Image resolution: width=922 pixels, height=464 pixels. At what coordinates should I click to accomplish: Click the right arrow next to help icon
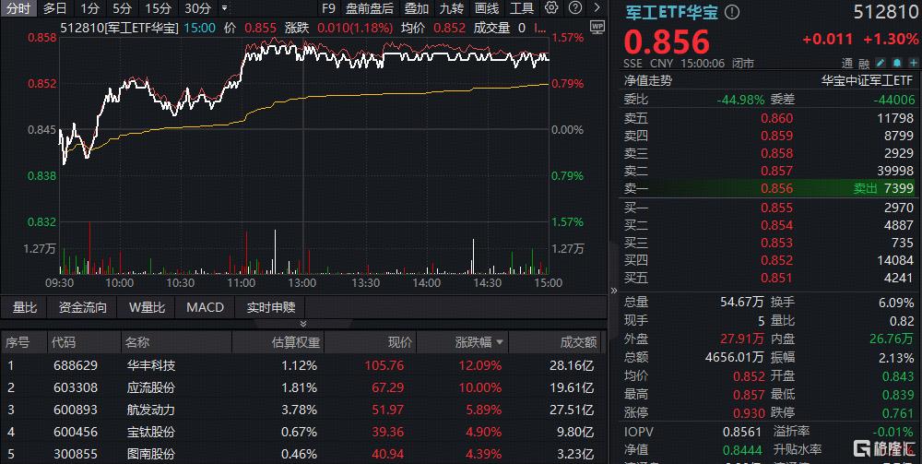597,7
